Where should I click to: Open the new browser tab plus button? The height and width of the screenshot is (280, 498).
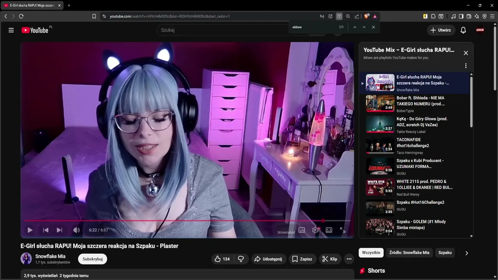(x=69, y=5)
